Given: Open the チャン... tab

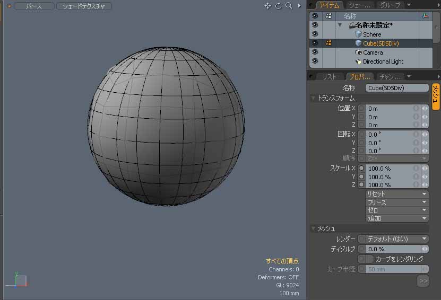Looking at the screenshot, I should [x=390, y=76].
